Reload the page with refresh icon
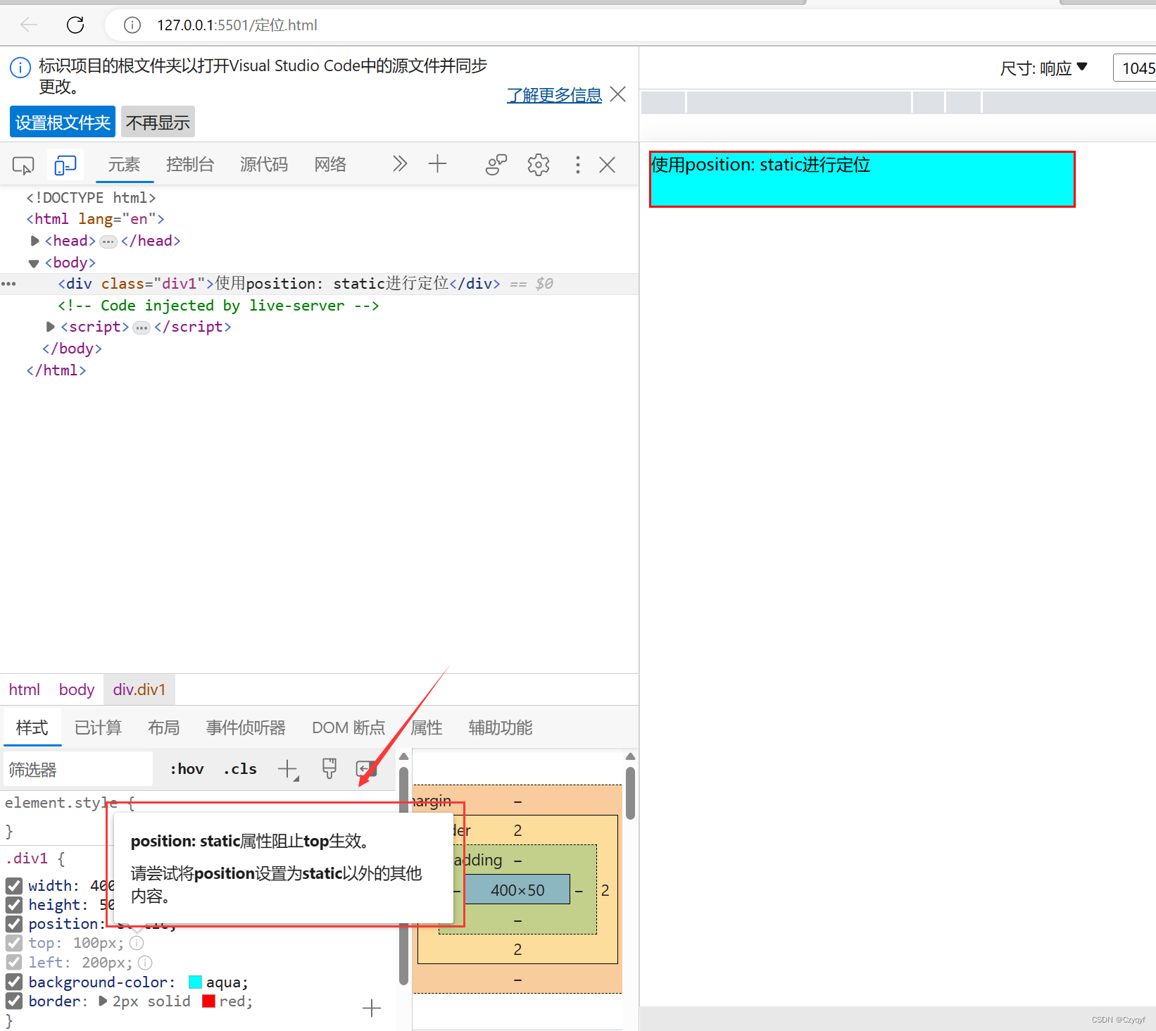 click(75, 25)
